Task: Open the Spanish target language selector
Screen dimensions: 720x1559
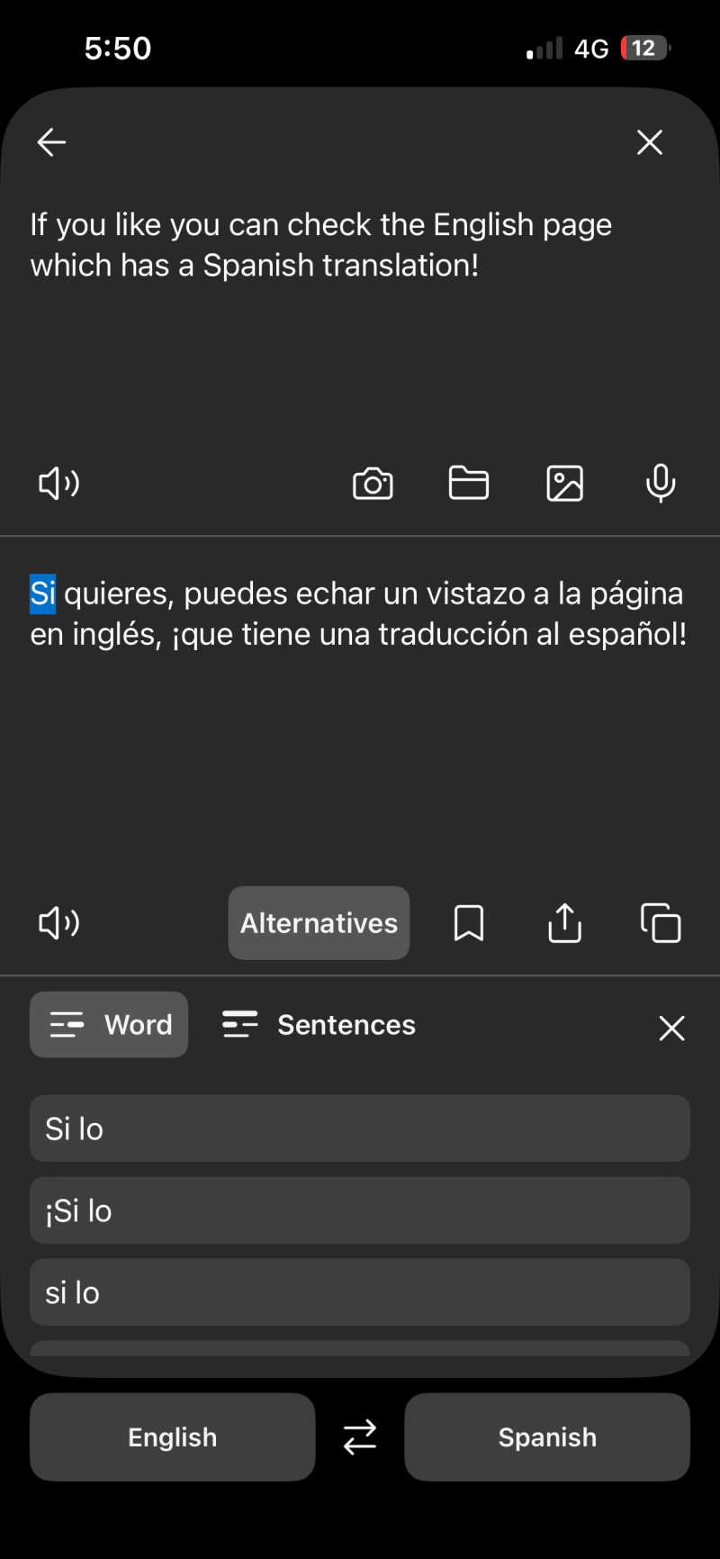Action: click(x=547, y=1437)
